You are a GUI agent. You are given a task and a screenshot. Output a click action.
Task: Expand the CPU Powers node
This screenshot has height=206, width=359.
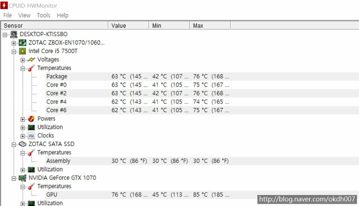click(x=23, y=119)
